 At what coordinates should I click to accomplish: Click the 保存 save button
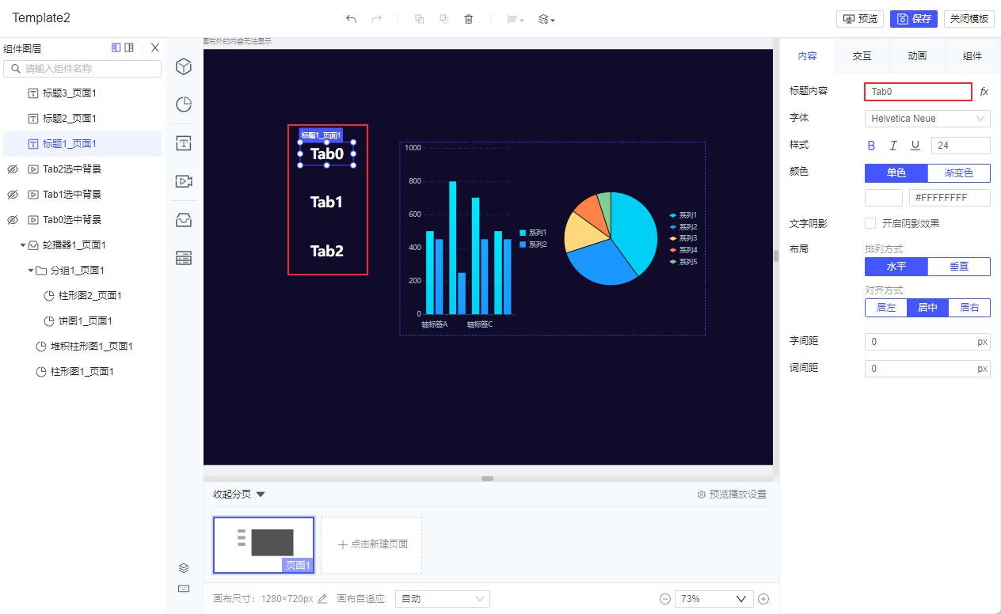(914, 19)
